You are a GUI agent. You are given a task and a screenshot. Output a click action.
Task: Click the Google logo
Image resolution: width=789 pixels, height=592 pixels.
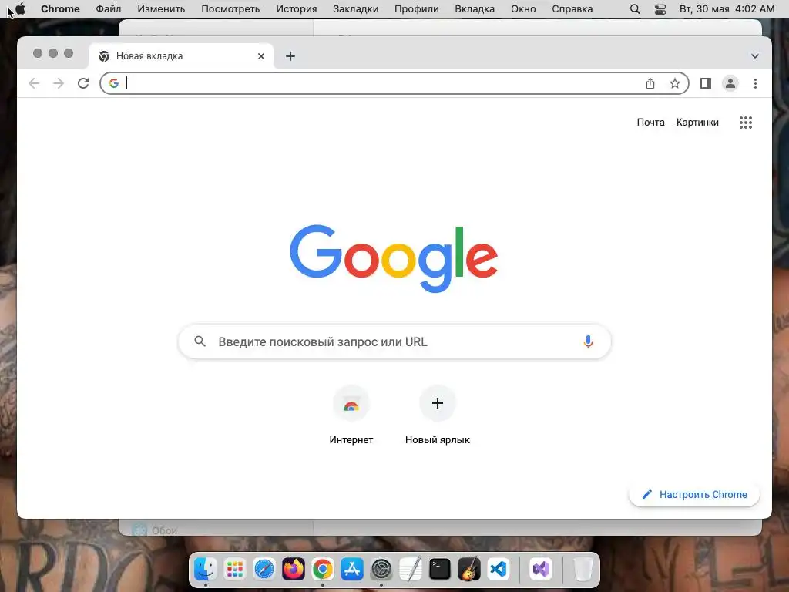394,259
